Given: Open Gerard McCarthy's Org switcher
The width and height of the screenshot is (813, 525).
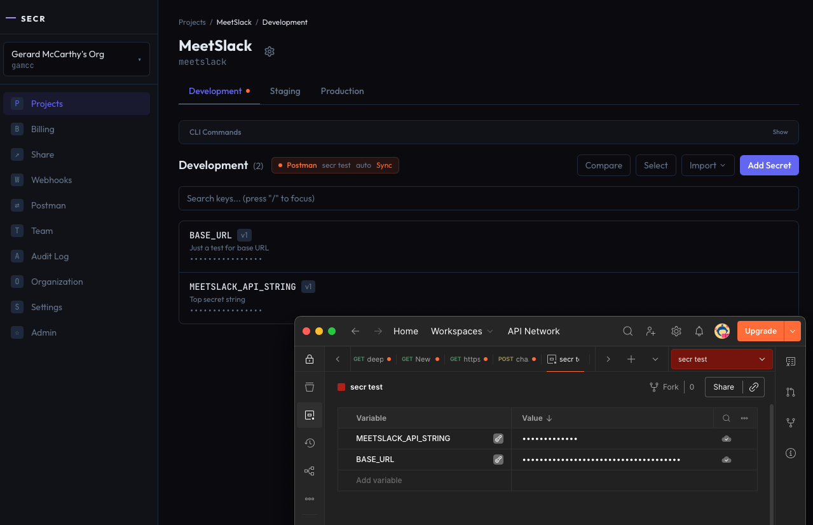Looking at the screenshot, I should pos(76,59).
